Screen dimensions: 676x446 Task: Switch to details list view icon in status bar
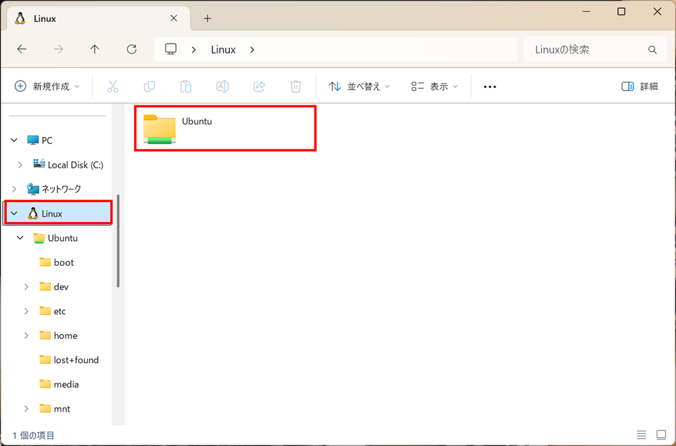pyautogui.click(x=641, y=435)
